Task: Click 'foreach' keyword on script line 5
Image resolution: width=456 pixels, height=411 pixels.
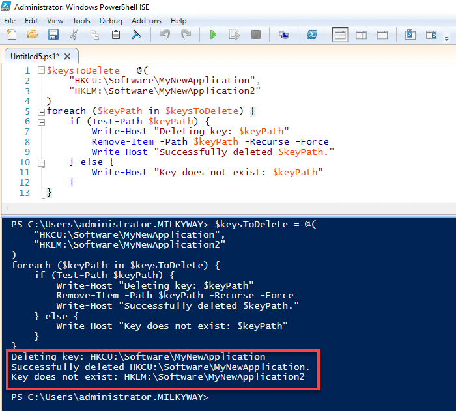Action: pos(66,111)
